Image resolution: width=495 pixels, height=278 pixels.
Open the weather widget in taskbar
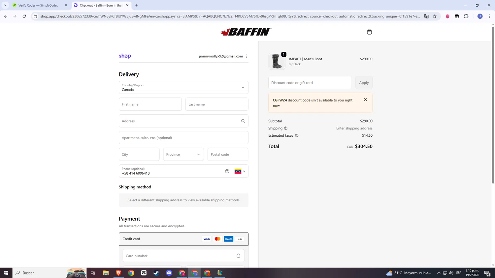(x=409, y=273)
